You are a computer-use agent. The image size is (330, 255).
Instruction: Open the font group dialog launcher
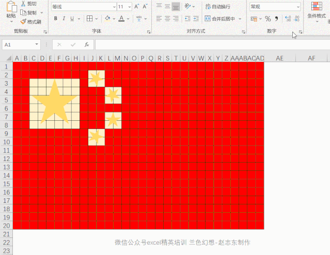(x=149, y=32)
